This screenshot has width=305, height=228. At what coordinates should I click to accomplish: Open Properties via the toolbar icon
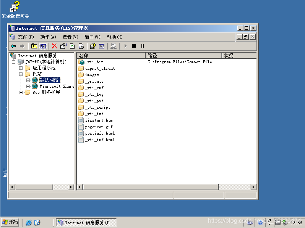point(63,46)
